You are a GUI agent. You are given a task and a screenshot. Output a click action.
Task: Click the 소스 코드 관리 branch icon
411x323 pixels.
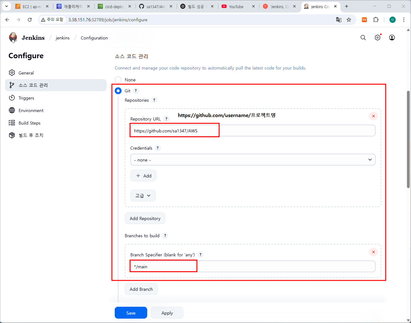[12, 85]
